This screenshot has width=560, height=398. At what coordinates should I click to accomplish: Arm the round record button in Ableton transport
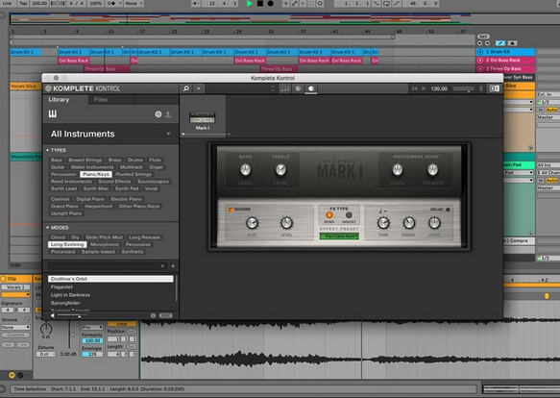point(271,4)
